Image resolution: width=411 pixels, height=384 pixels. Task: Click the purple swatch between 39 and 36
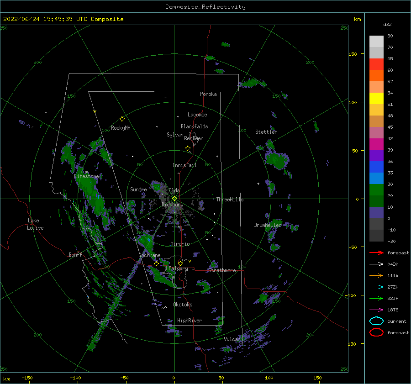[x=376, y=155]
